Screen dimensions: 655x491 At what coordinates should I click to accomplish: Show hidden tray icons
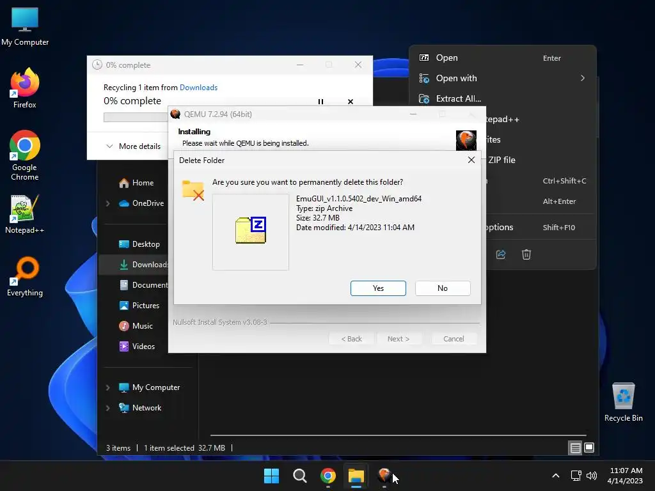556,476
